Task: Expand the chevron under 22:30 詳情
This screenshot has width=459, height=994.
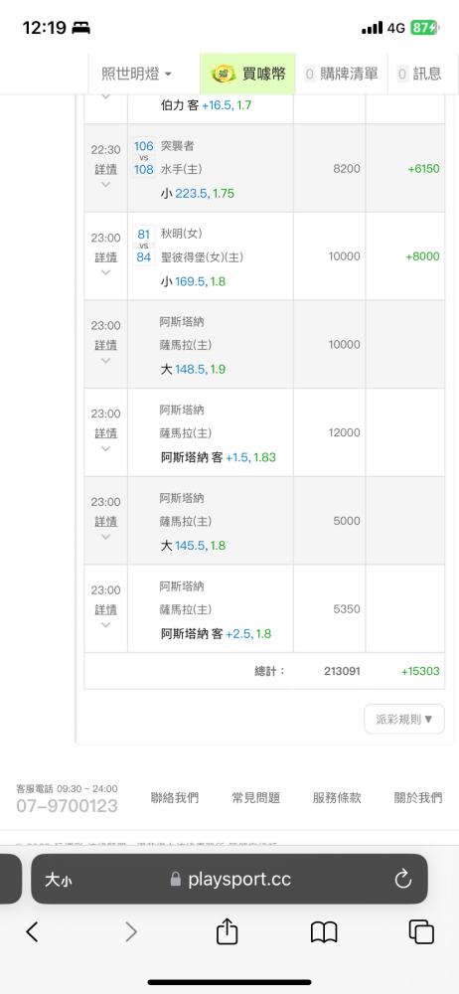Action: pos(106,185)
